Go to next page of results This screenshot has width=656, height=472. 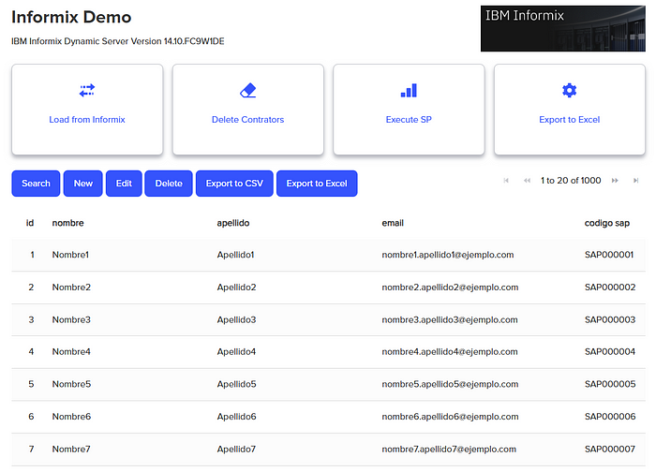point(615,180)
